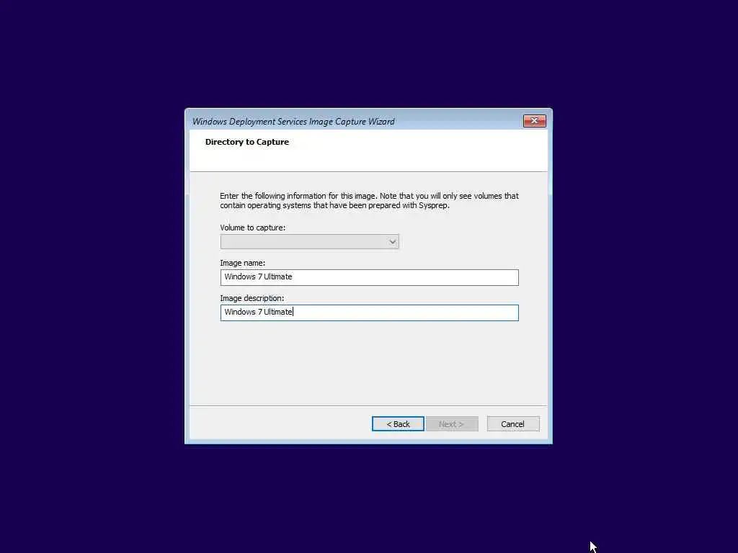Image resolution: width=738 pixels, height=553 pixels.
Task: Click the wizard window title text
Action: [x=293, y=122]
